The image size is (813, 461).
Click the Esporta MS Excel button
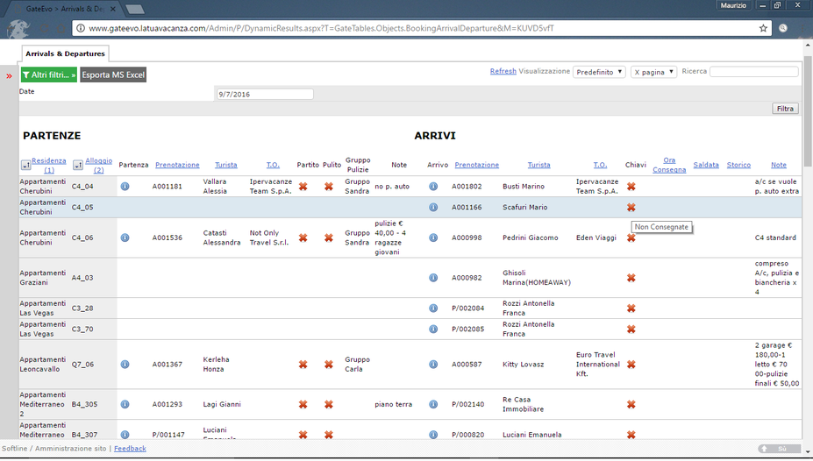coord(113,75)
